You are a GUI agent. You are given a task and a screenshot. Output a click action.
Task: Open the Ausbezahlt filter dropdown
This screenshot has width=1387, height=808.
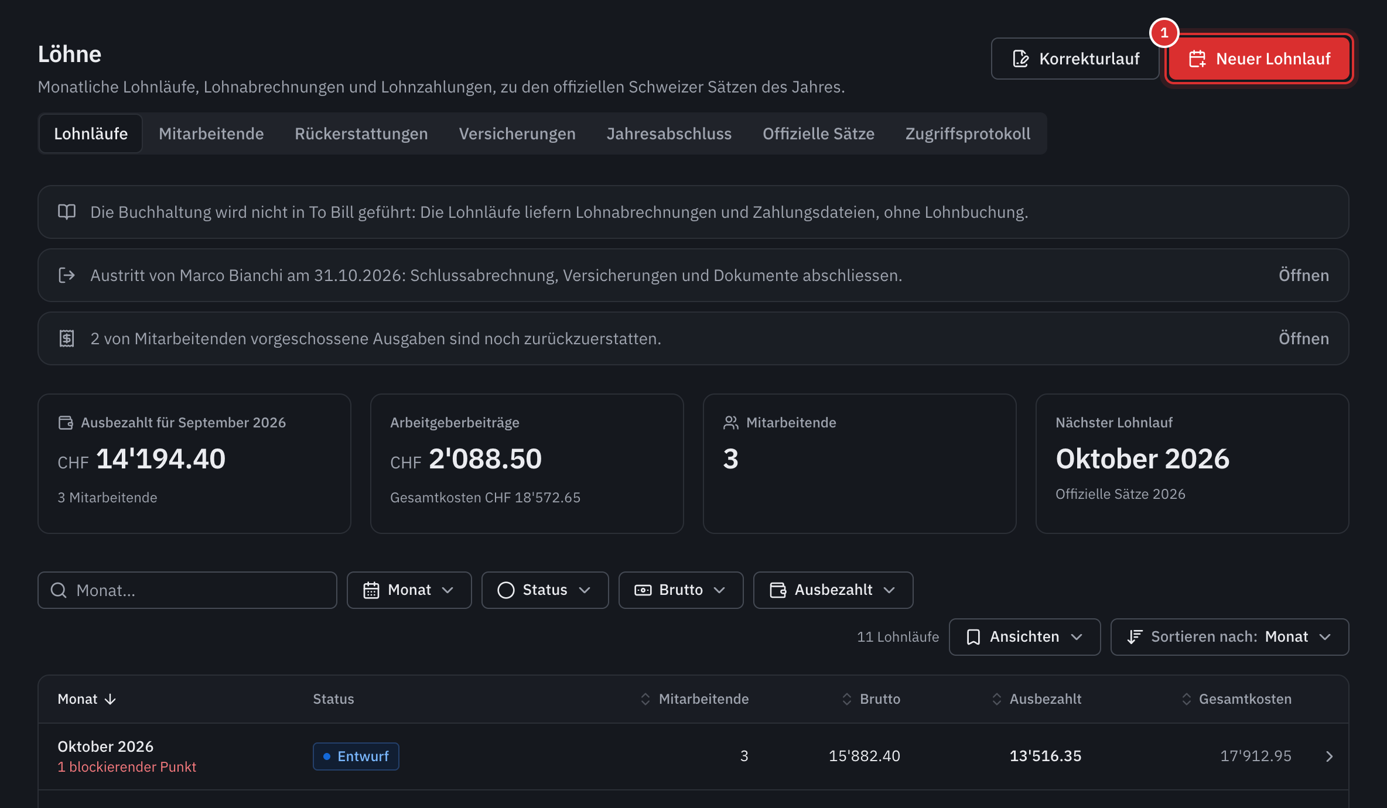tap(833, 590)
